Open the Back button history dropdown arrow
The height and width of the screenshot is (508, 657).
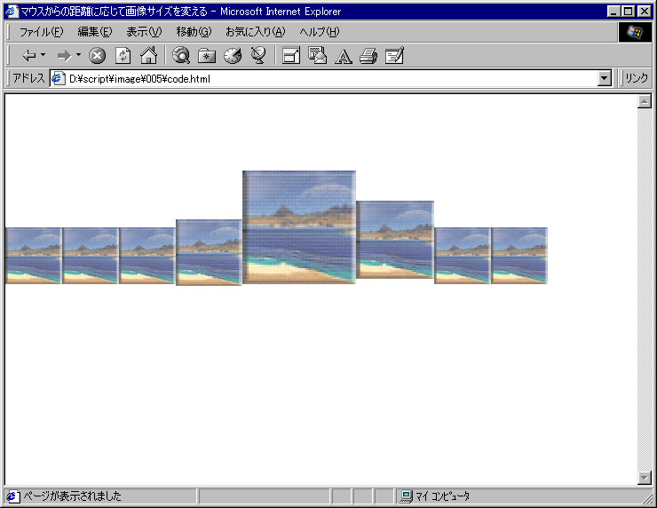44,55
